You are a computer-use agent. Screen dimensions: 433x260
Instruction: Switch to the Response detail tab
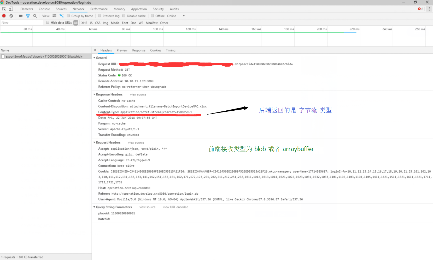(139, 50)
